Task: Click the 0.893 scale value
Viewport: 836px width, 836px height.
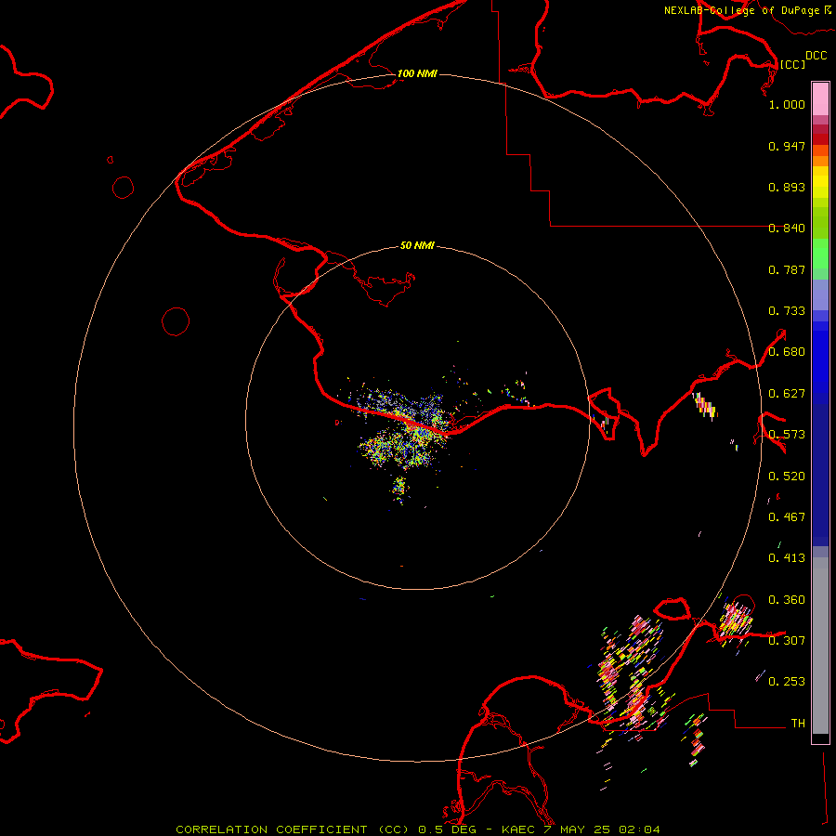Action: (x=787, y=187)
